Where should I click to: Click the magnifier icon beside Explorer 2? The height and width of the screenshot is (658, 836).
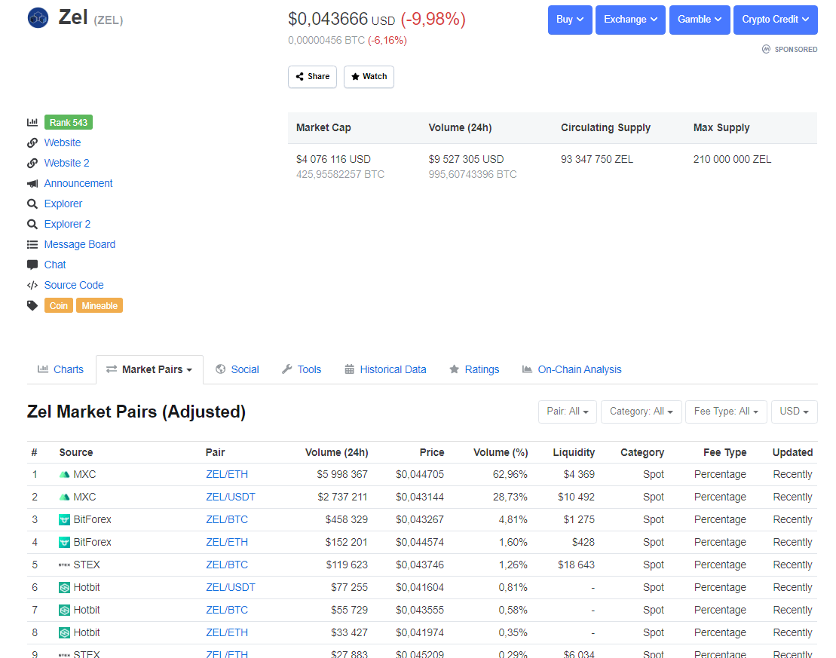click(x=32, y=224)
